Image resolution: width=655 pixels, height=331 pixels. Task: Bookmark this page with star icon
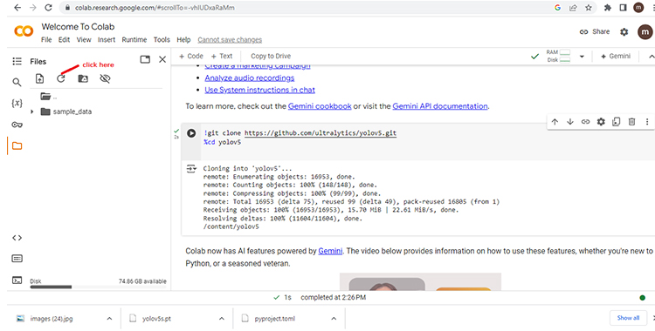(x=589, y=8)
